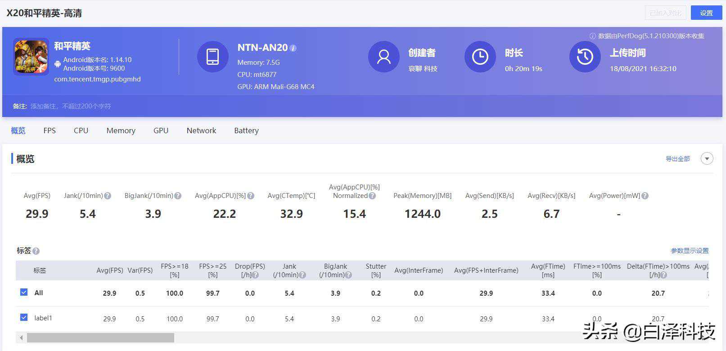Click the blue 设置 button
This screenshot has height=351, width=726.
click(x=706, y=13)
